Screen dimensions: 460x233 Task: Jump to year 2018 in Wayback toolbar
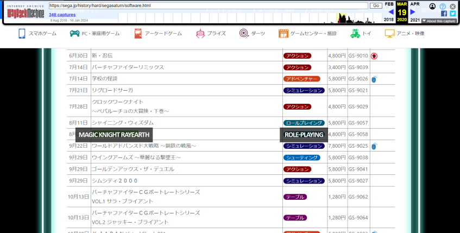click(x=389, y=20)
